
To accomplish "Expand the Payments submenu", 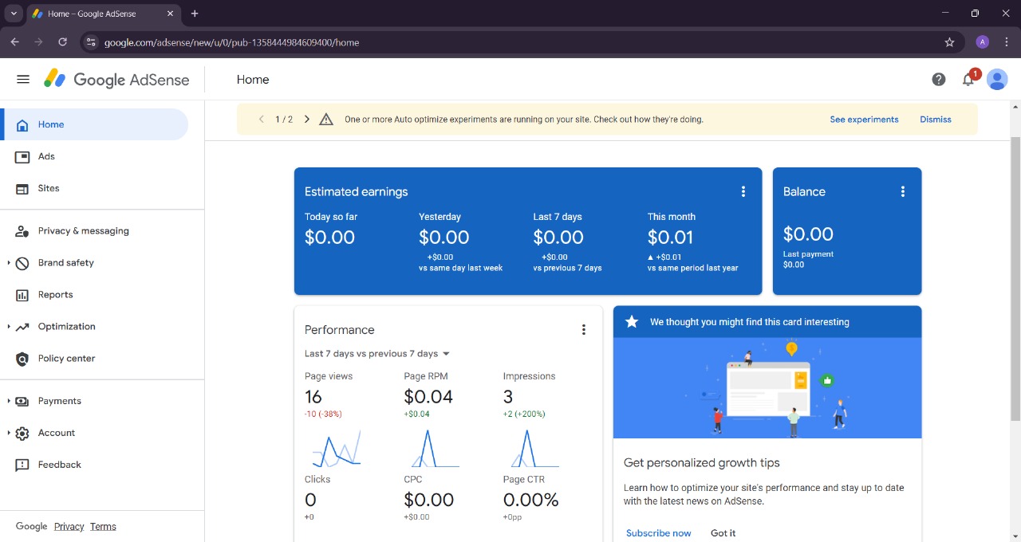I will click(x=9, y=401).
